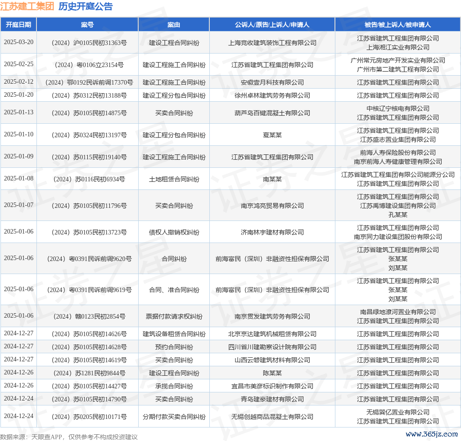
Task: Click cause 债权人撤销权纠纷
Action: (174, 232)
